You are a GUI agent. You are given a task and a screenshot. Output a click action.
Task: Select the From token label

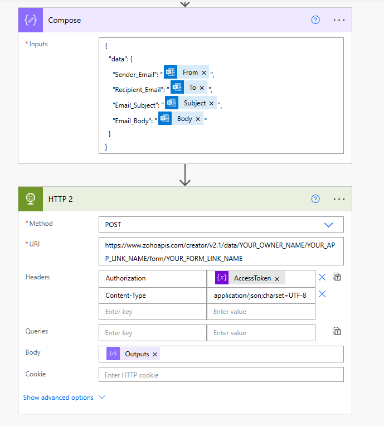(190, 72)
